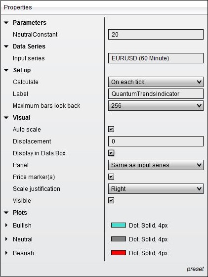Disable the Price marker(s) checkbox

click(111, 177)
